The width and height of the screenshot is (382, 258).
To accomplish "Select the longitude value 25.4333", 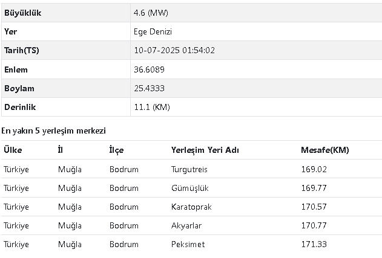I will (150, 88).
